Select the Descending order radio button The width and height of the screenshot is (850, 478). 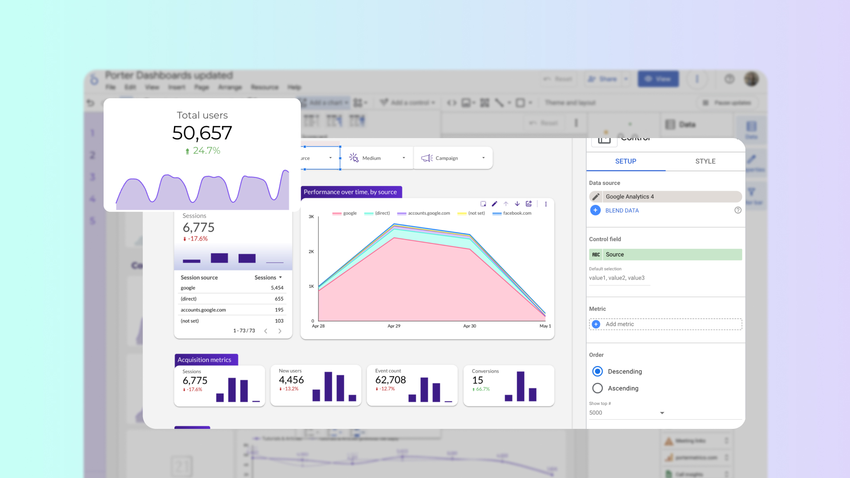[x=597, y=371]
